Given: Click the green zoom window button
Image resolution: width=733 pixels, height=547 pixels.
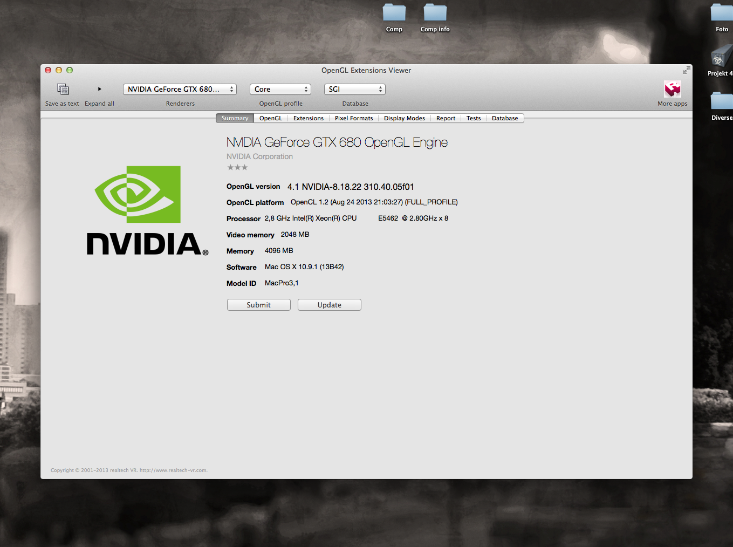Looking at the screenshot, I should (70, 70).
